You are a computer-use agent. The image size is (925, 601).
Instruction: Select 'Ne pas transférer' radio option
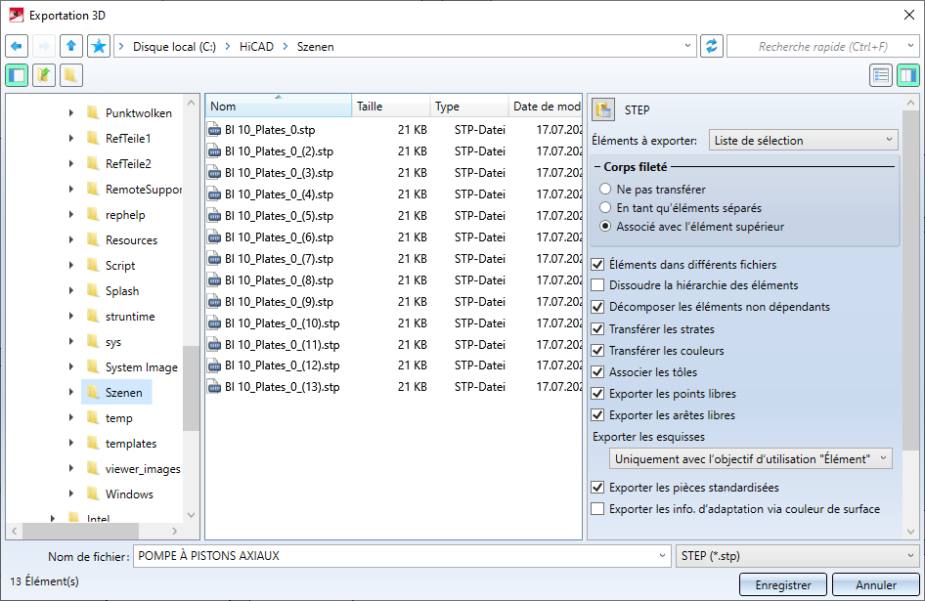[606, 190]
